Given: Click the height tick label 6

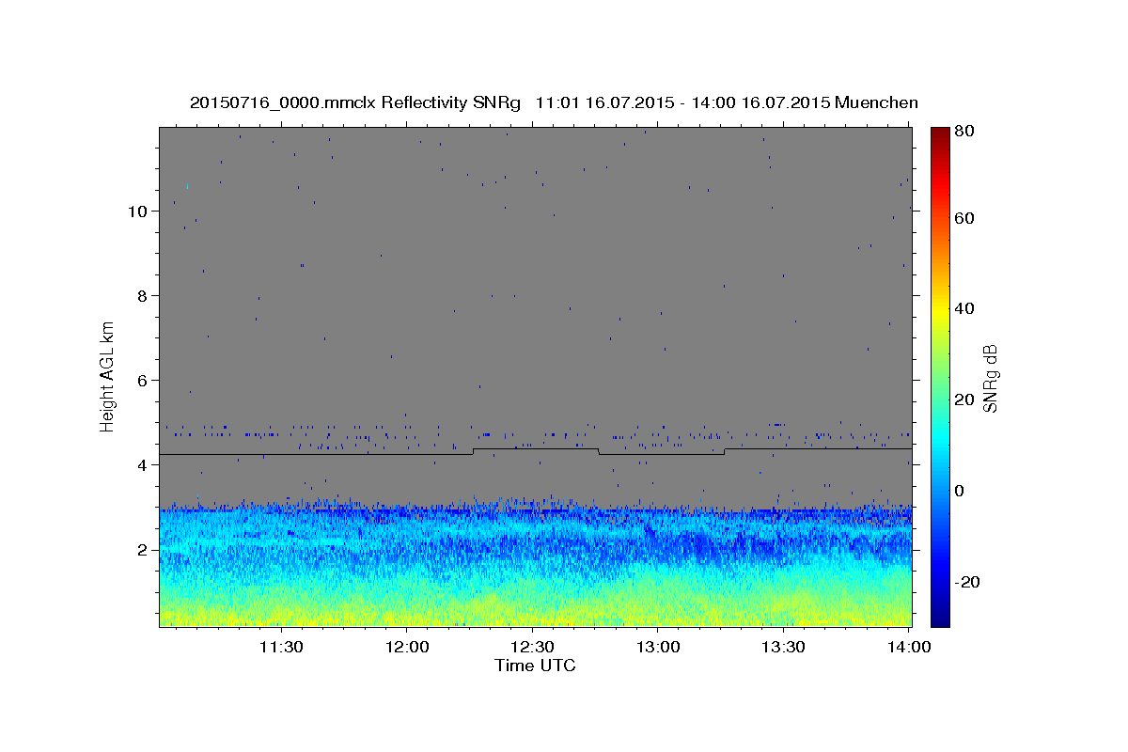Looking at the screenshot, I should pos(144,381).
